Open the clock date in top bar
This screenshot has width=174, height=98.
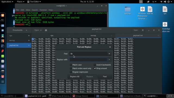(x=87, y=2)
